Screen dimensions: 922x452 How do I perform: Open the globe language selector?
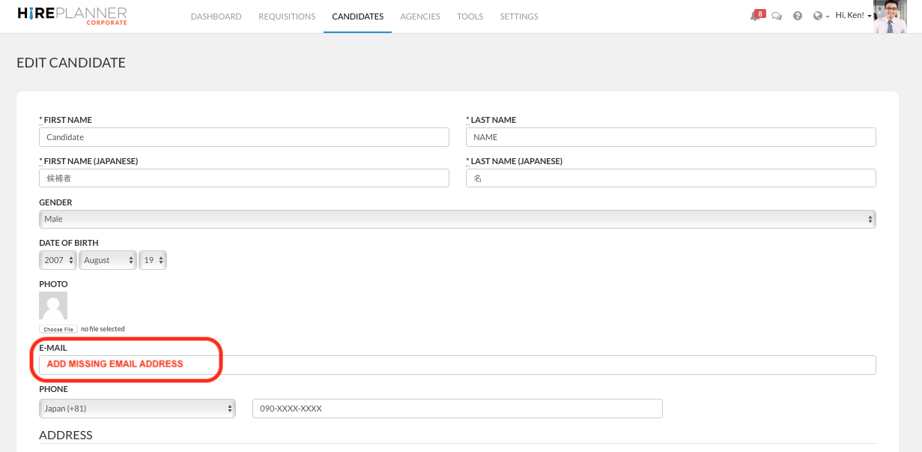(x=819, y=16)
